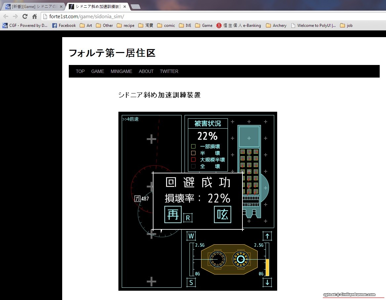Open the MINIGAME menu item
386x300 pixels.
(121, 71)
